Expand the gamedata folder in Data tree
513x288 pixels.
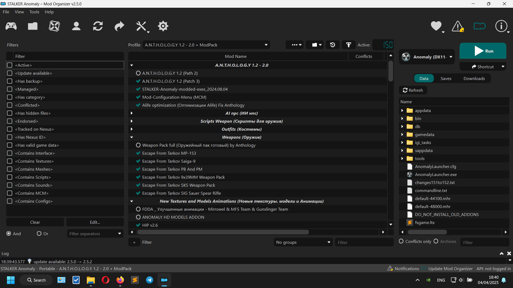[402, 134]
